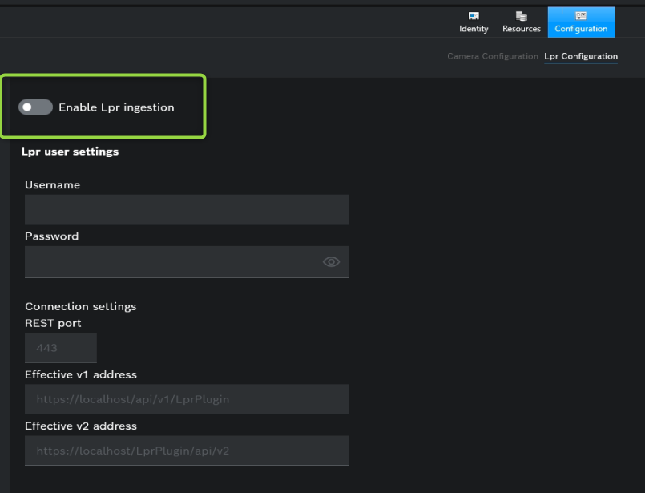
Task: Click the Lpr user settings heading
Action: point(71,152)
